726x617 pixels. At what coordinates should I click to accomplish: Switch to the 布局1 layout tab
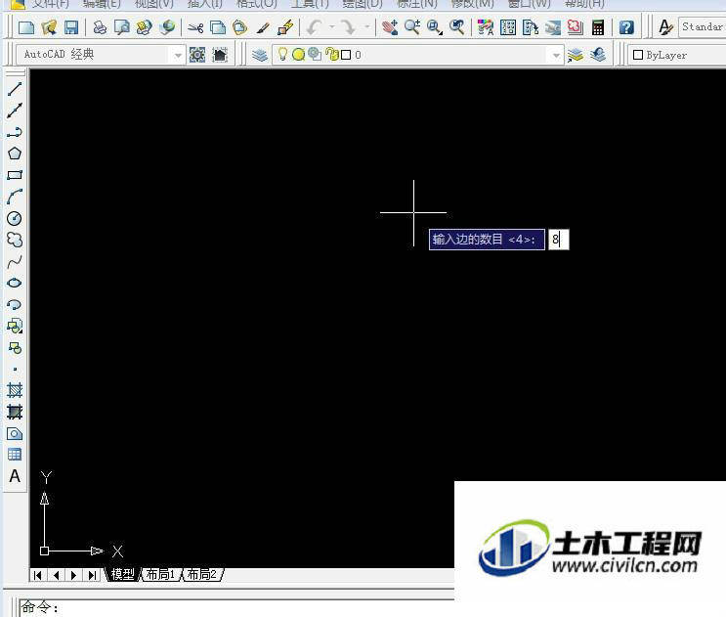160,574
